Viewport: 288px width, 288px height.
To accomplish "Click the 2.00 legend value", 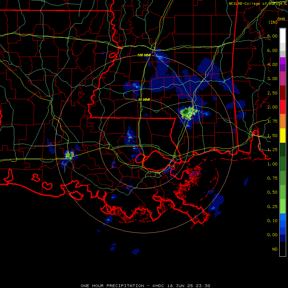I will [x=272, y=107].
